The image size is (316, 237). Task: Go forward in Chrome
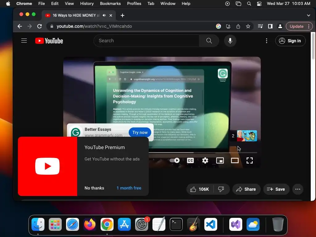[x=30, y=26]
